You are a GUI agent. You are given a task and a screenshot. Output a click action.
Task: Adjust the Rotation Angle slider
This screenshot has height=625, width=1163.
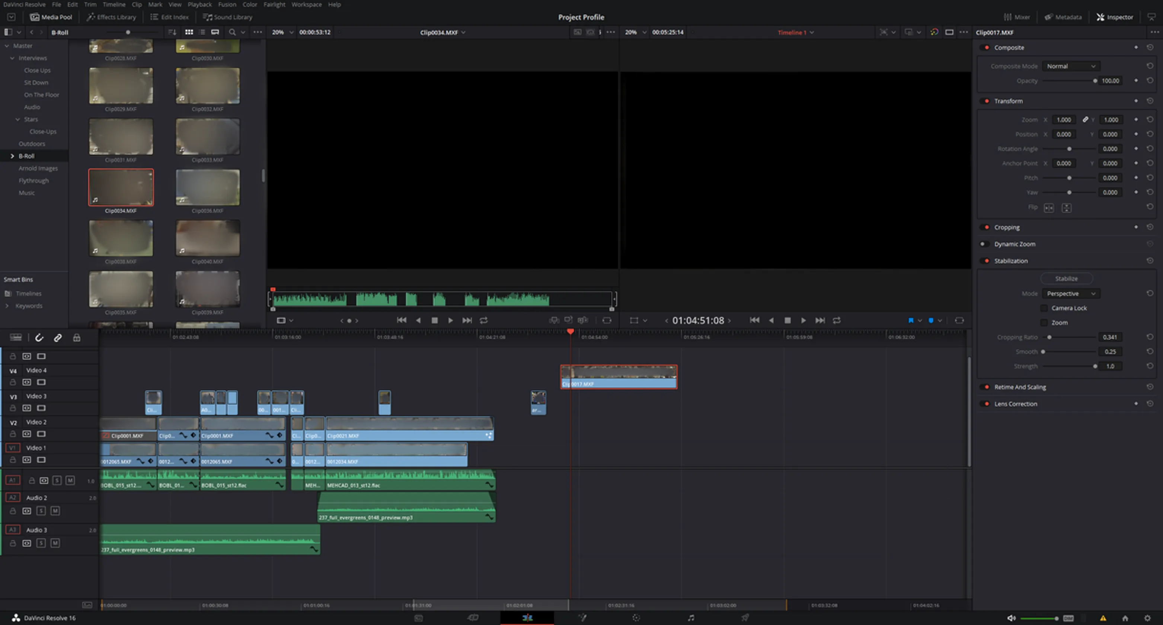1070,149
